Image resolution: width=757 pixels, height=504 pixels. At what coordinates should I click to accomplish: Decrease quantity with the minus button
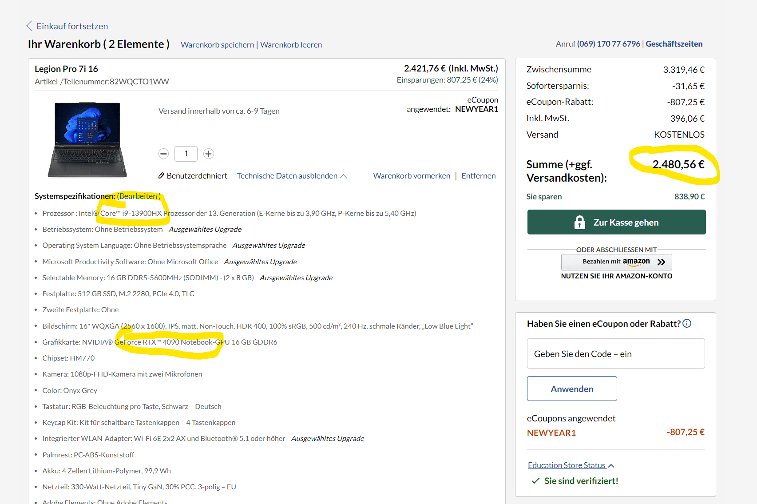point(163,154)
